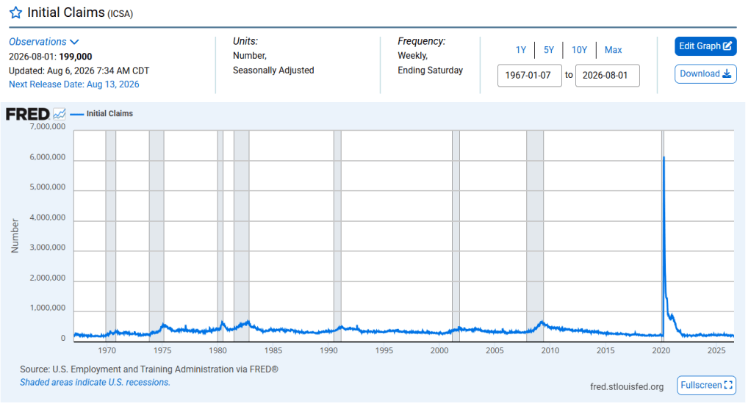Open the Next Release Date link
The image size is (751, 404).
[x=74, y=84]
